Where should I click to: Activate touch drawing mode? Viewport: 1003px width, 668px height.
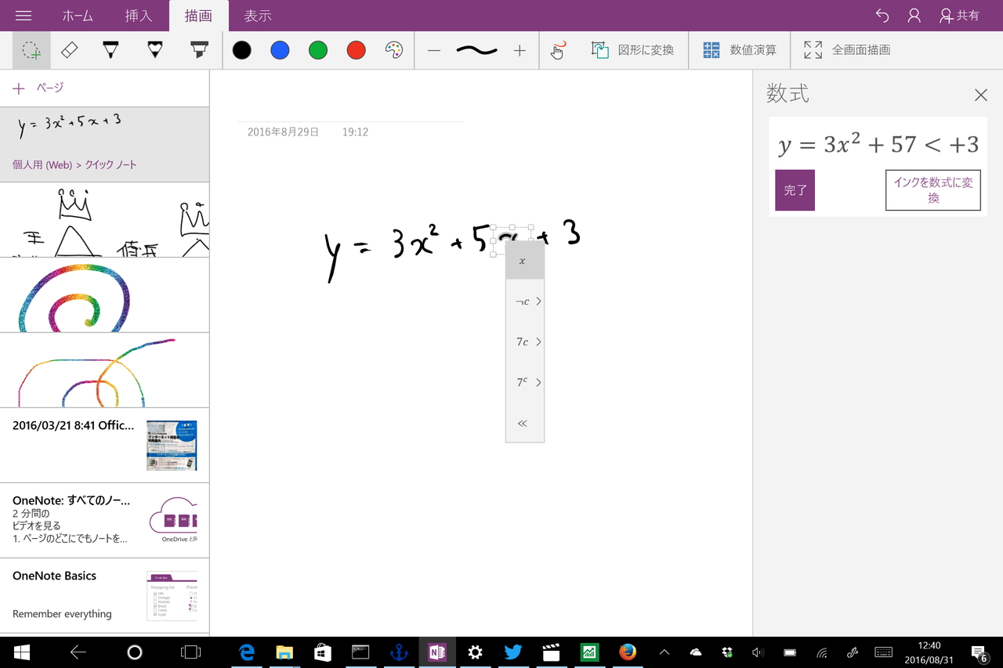(558, 49)
